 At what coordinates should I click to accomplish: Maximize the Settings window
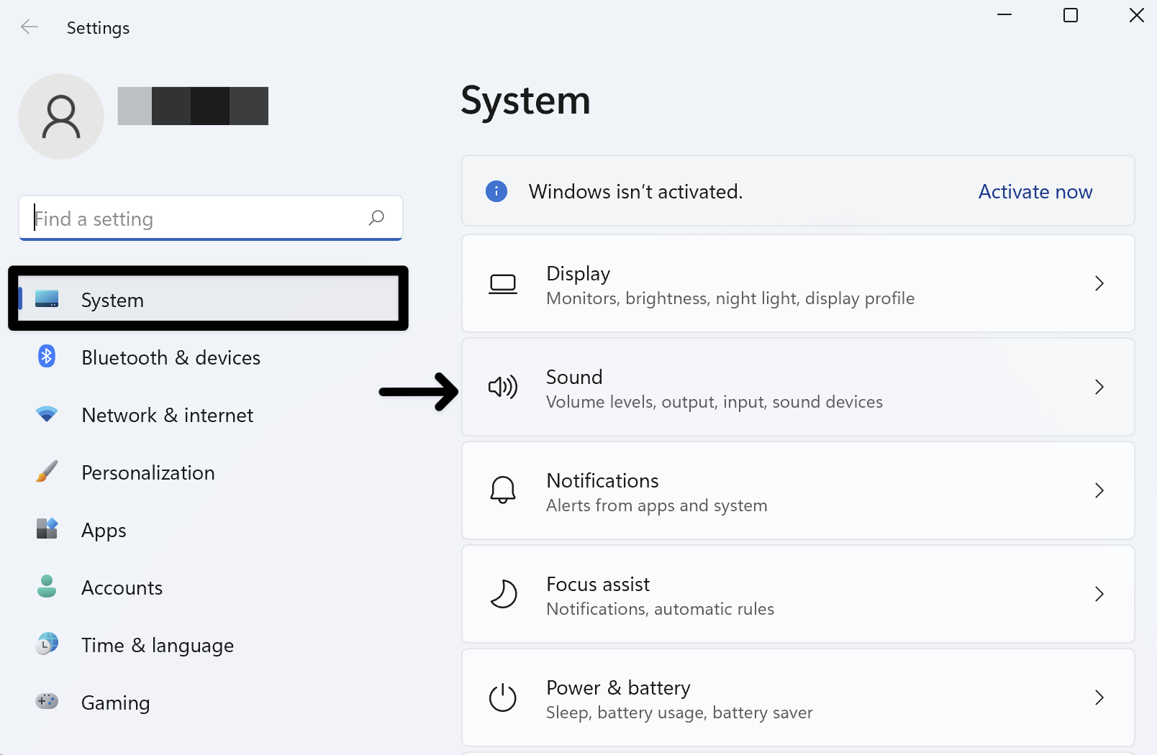pyautogui.click(x=1071, y=15)
